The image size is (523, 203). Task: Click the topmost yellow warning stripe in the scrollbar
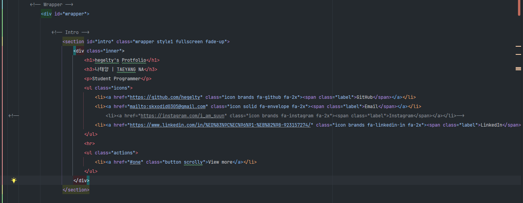coord(518,46)
